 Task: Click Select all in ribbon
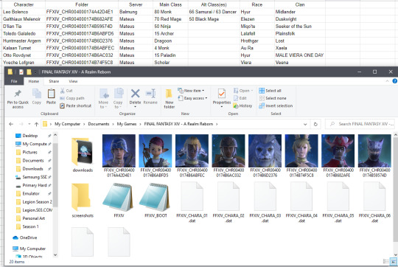[x=270, y=91]
